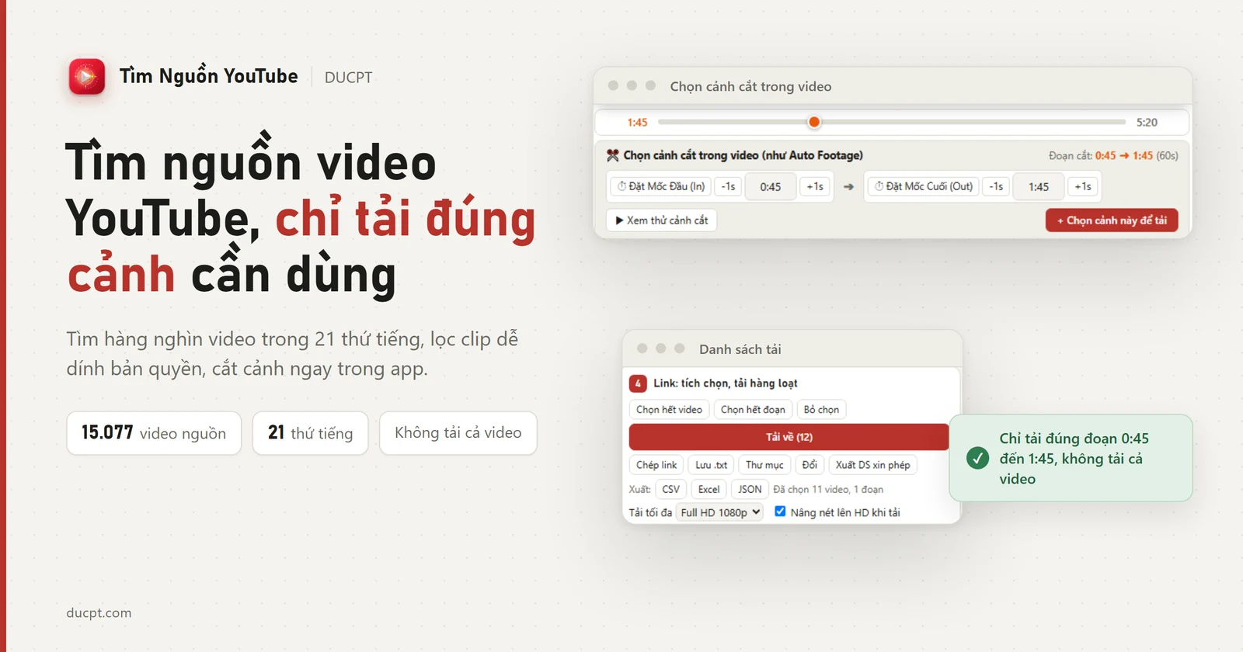
Task: Click the red step 4 badge
Action: click(x=638, y=383)
